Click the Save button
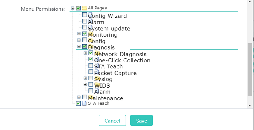 tap(141, 121)
